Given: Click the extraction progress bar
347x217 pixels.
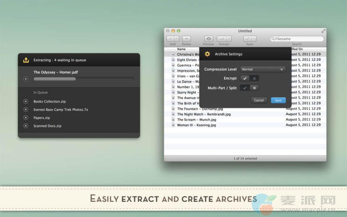Looking at the screenshot, I should [83, 79].
